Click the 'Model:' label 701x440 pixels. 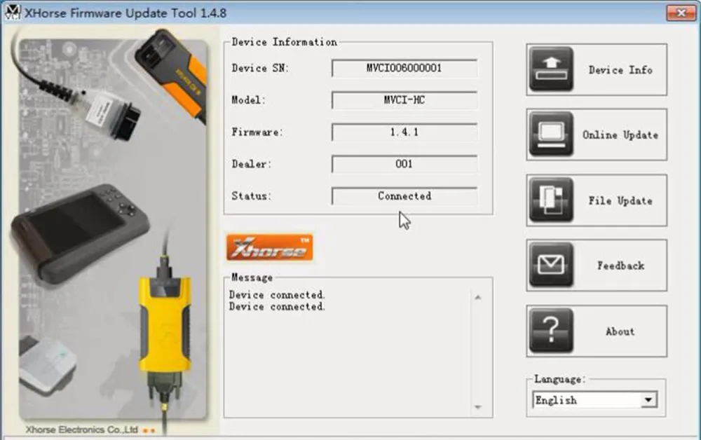click(249, 100)
